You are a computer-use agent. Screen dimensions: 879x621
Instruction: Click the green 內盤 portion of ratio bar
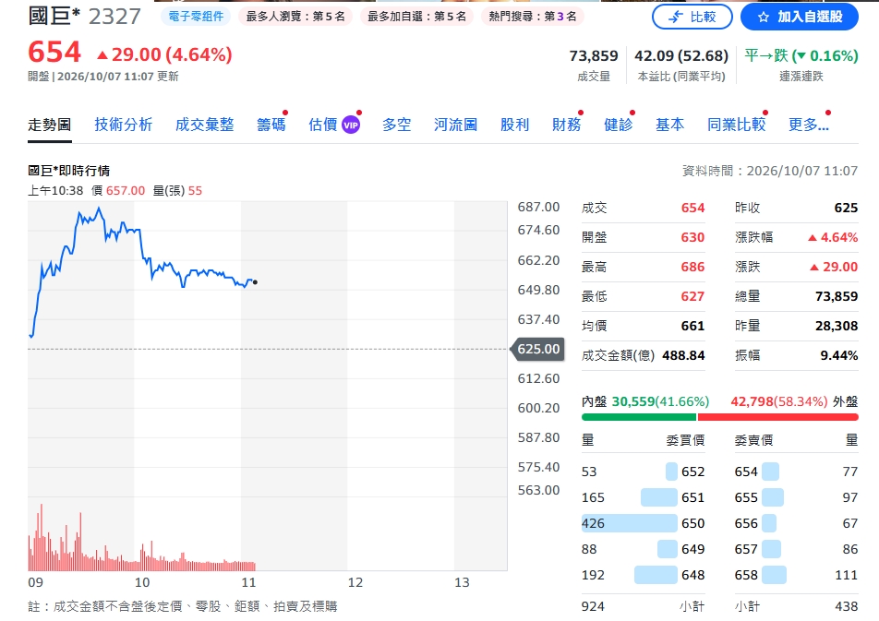point(639,417)
